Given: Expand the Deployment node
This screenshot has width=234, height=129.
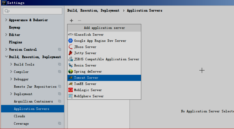Looking at the screenshot, I should [x=11, y=94].
